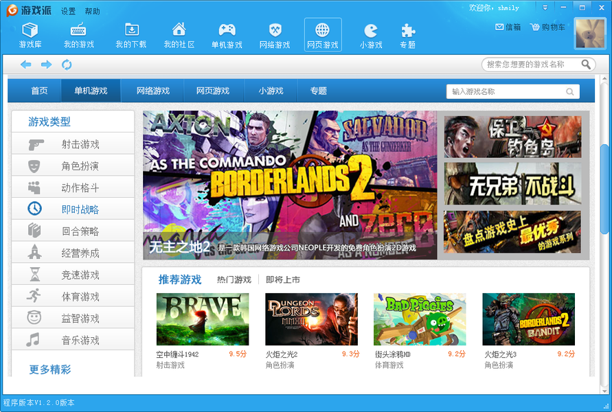
Task: Open 信箱 mailbox icon
Action: tap(508, 27)
